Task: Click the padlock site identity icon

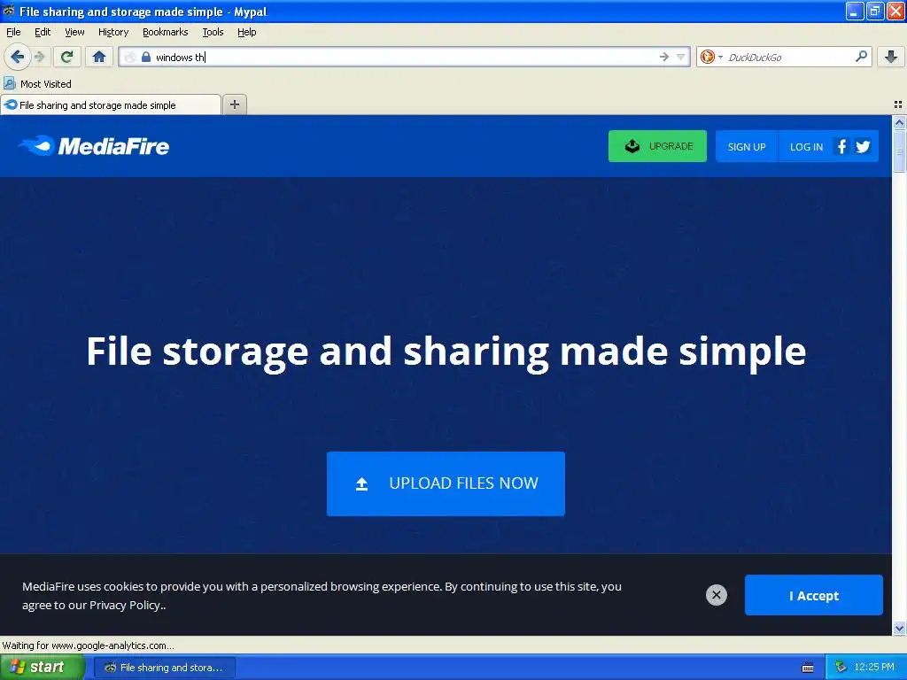Action: point(146,57)
